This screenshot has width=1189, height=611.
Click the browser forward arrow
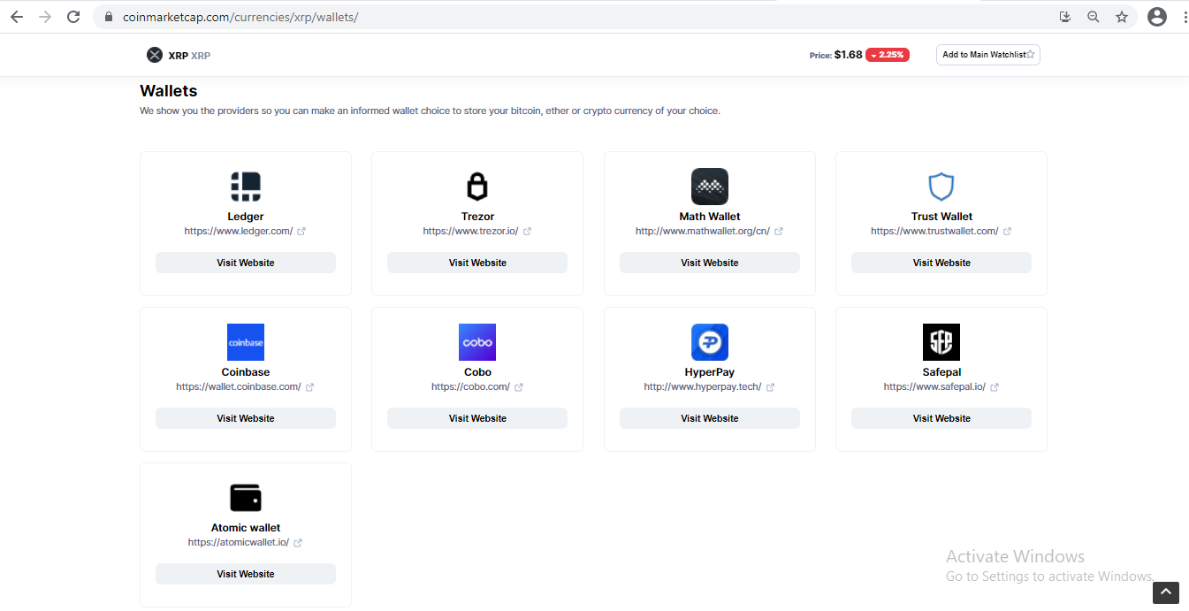point(45,17)
